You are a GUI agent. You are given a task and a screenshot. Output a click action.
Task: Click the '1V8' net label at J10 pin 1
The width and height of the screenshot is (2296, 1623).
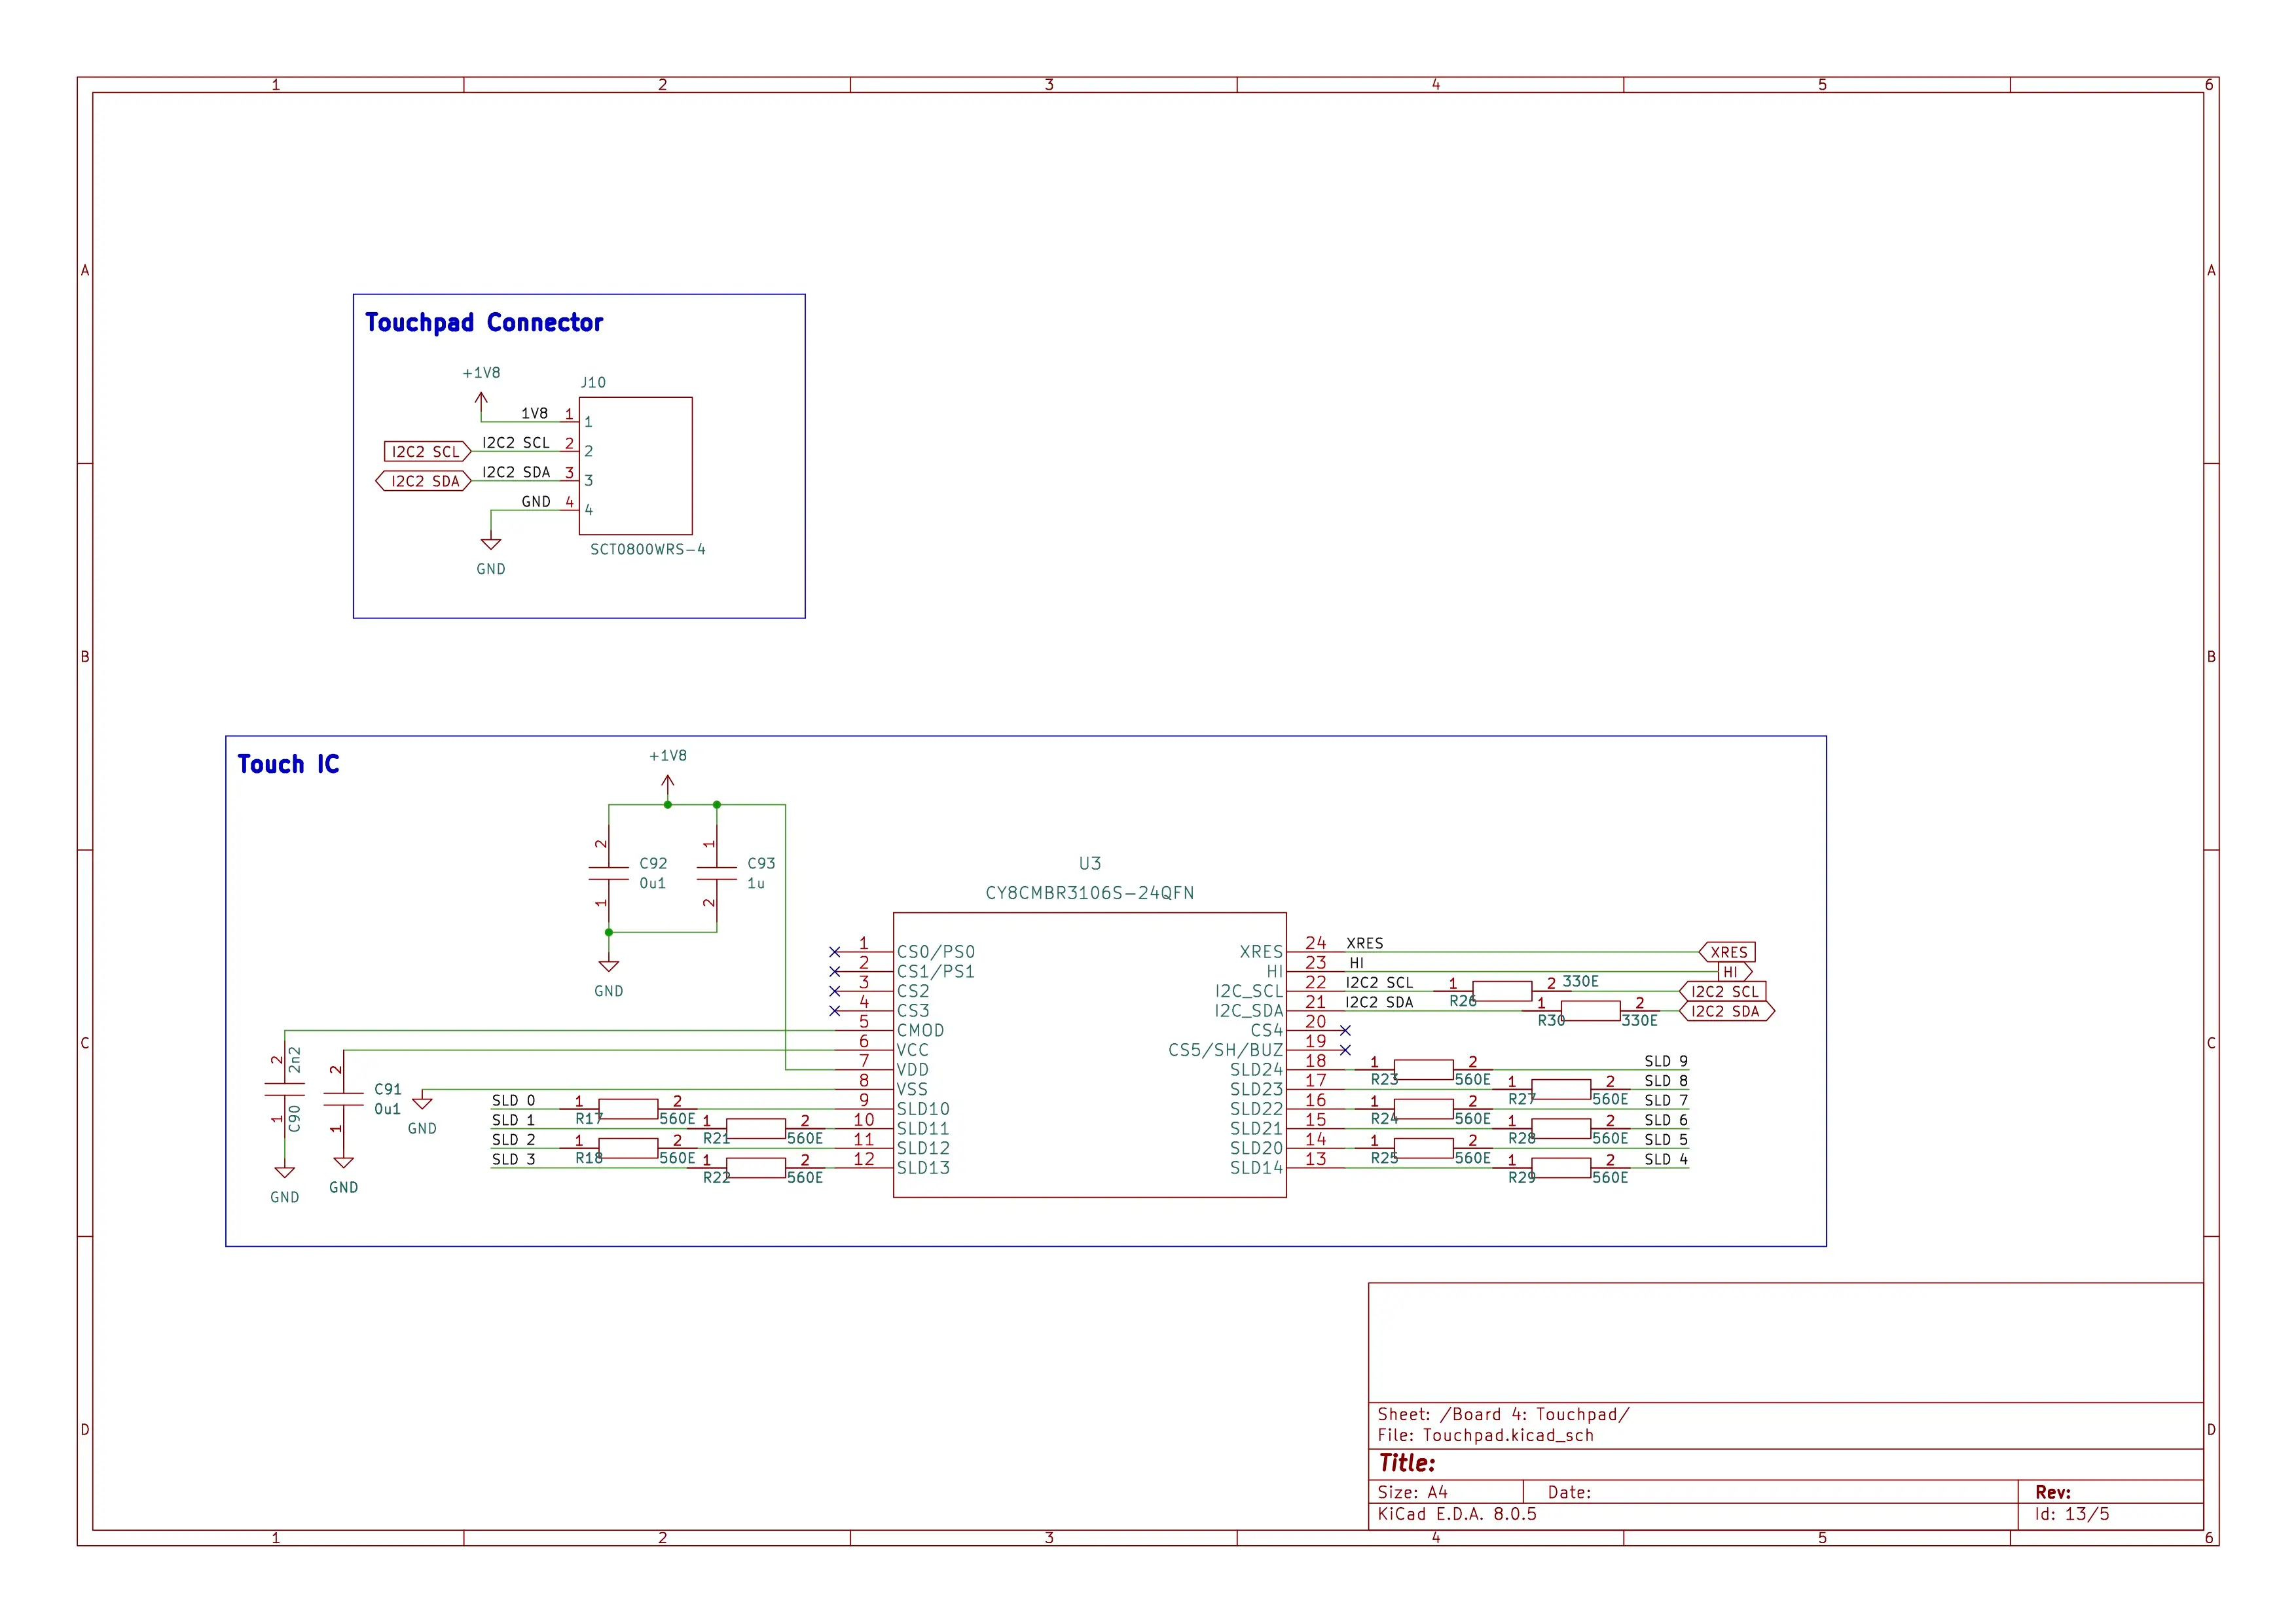pos(534,413)
